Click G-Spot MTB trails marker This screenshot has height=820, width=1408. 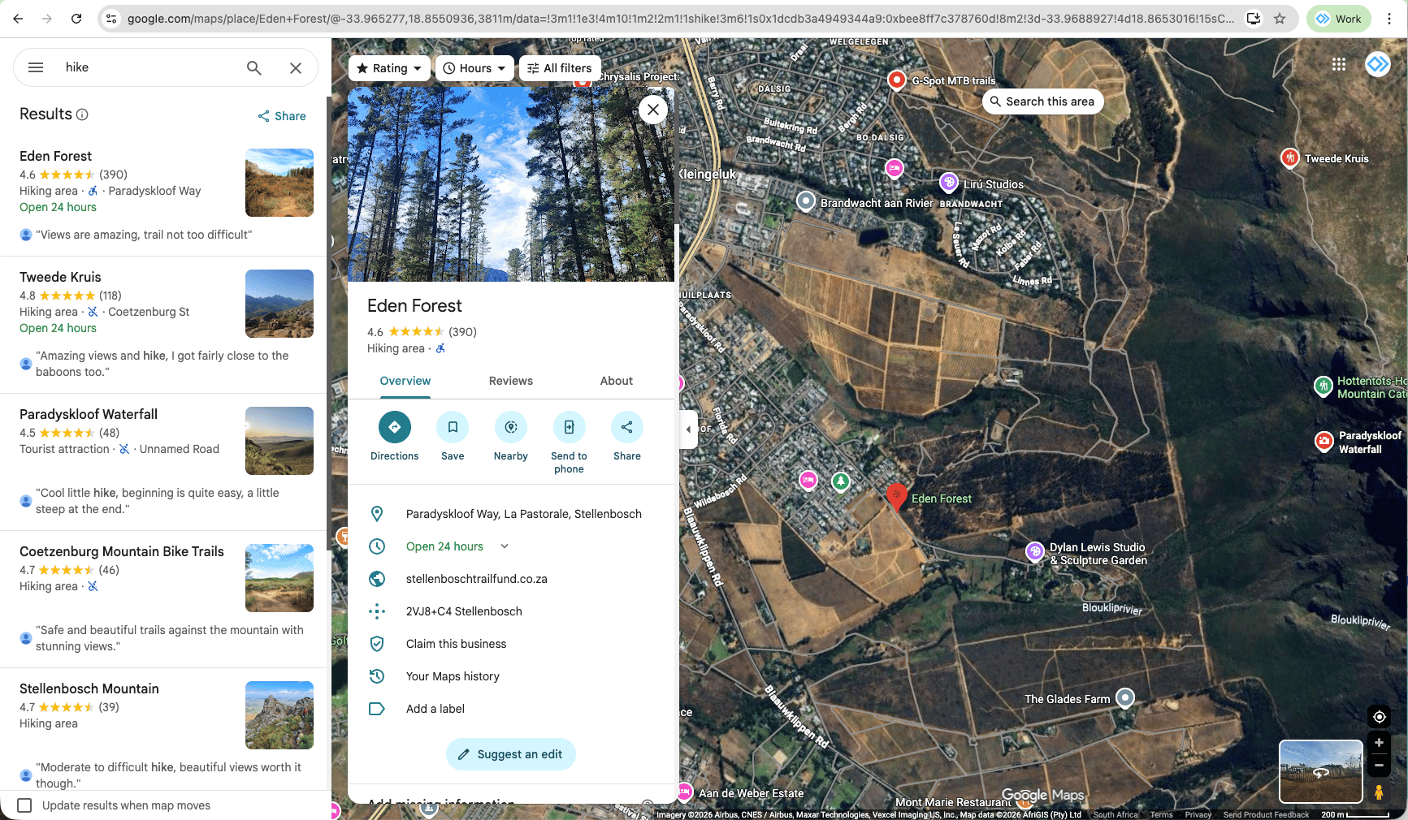tap(896, 80)
